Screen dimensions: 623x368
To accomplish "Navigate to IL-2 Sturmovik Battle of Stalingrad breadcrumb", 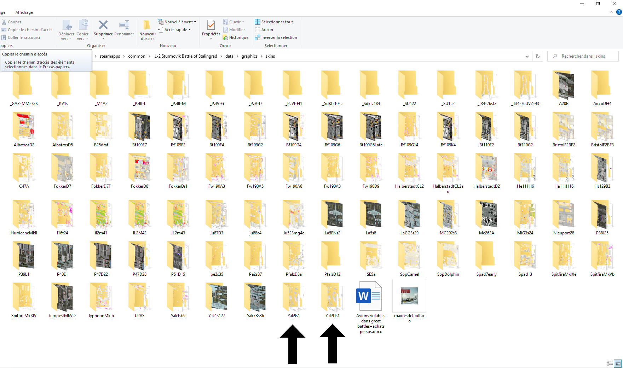I will [x=185, y=56].
